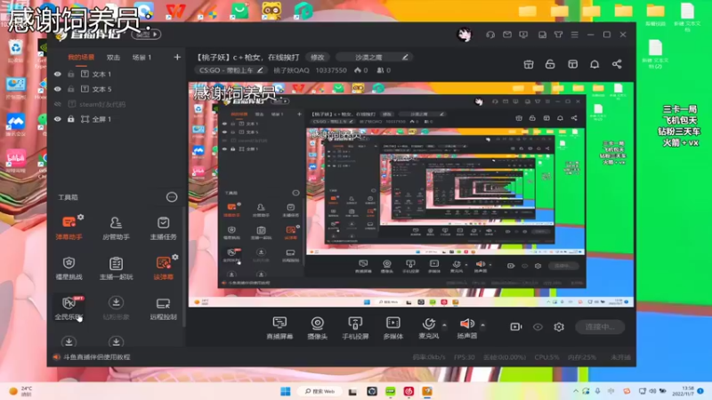
Task: Click the monitor icon in title bar
Action: [x=523, y=35]
